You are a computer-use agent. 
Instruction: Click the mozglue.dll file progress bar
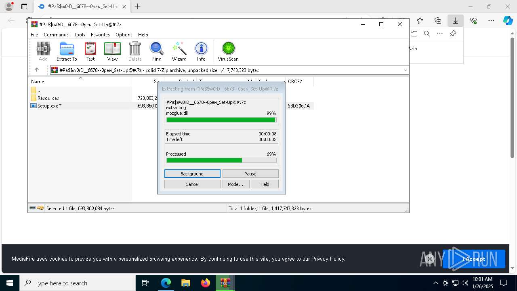pos(221,120)
